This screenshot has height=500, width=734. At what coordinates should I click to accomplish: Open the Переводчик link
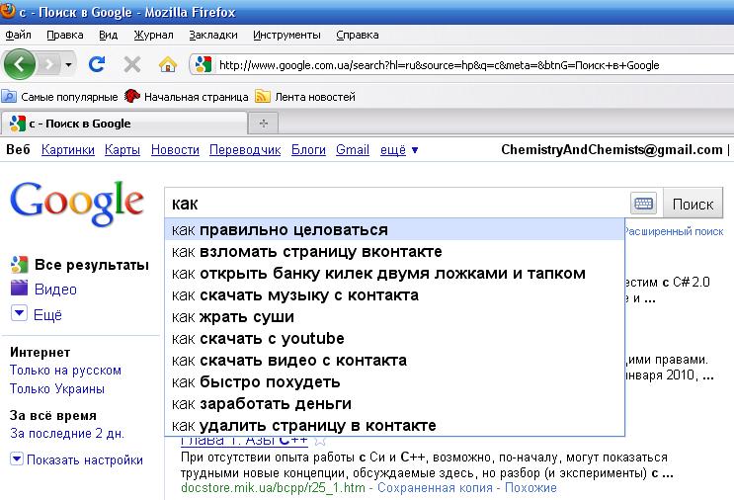245,150
